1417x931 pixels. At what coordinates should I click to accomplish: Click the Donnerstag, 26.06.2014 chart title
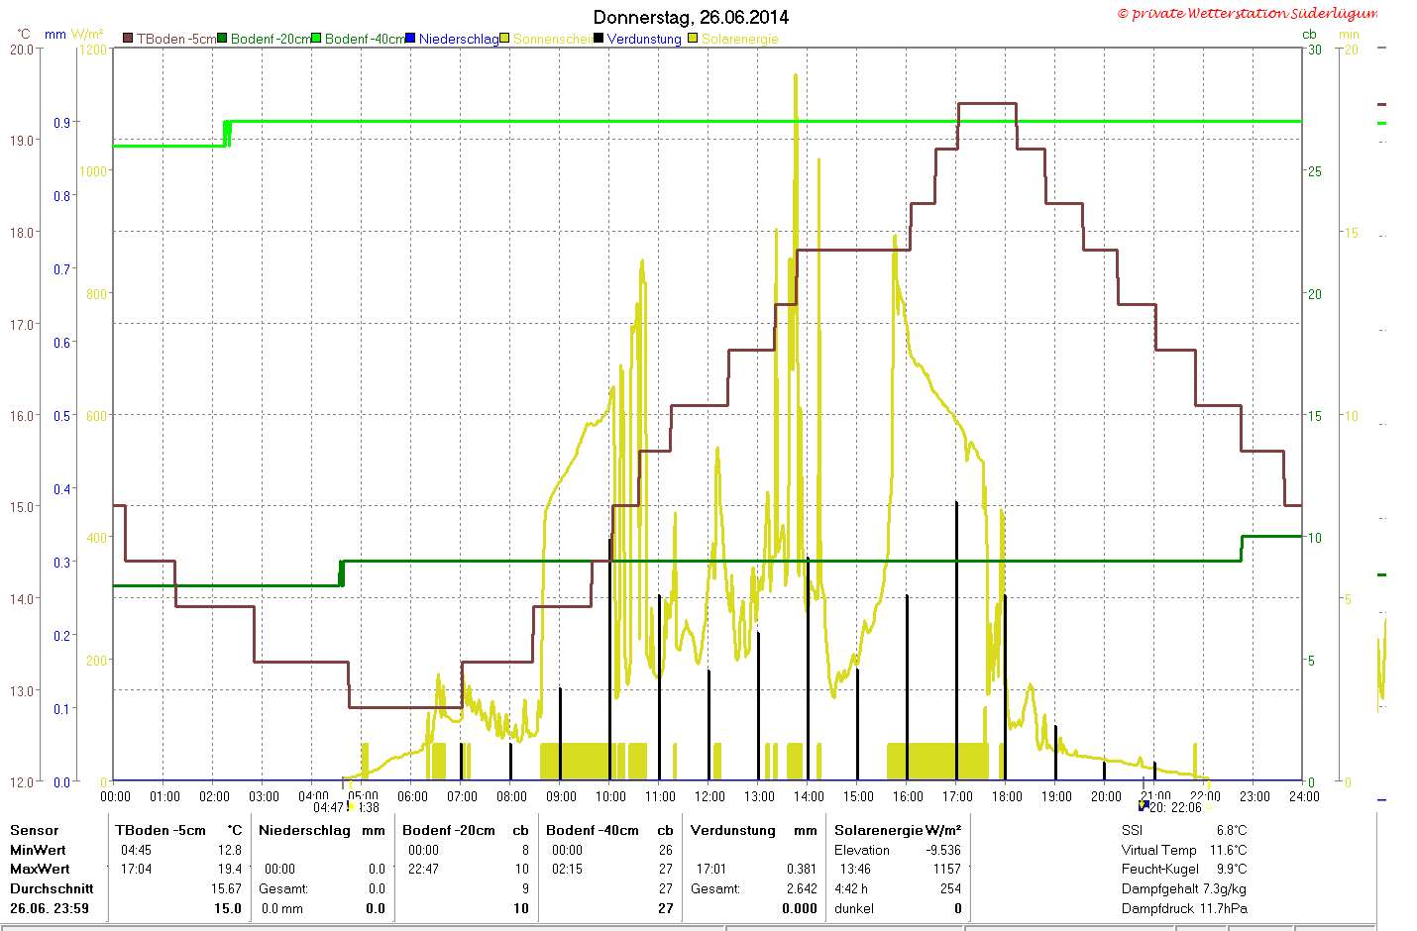click(691, 17)
